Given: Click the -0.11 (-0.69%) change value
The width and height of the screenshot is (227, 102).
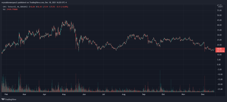Looking at the screenshot, I should pyautogui.click(x=62, y=7).
